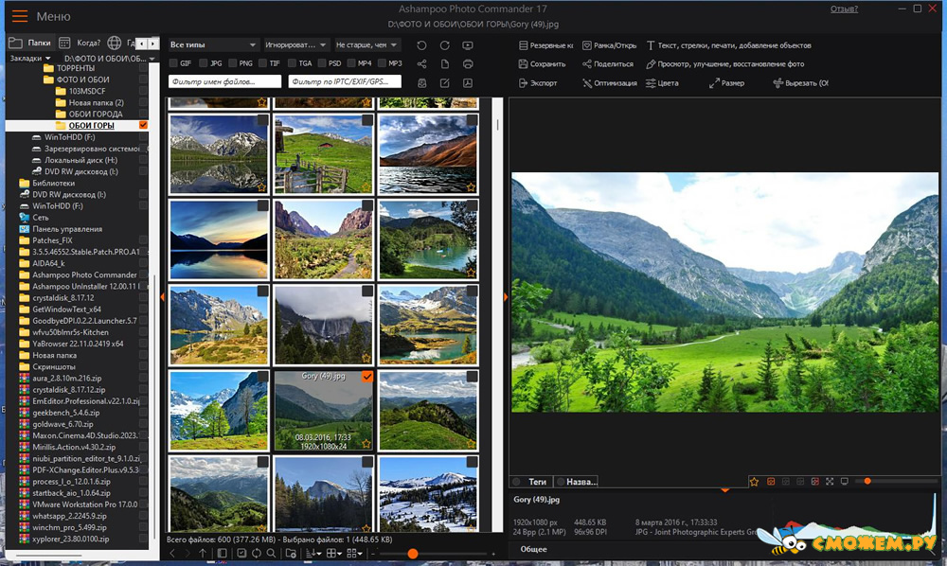Image resolution: width=947 pixels, height=566 pixels.
Task: Enable the MP4 file type checkbox
Action: 351,63
